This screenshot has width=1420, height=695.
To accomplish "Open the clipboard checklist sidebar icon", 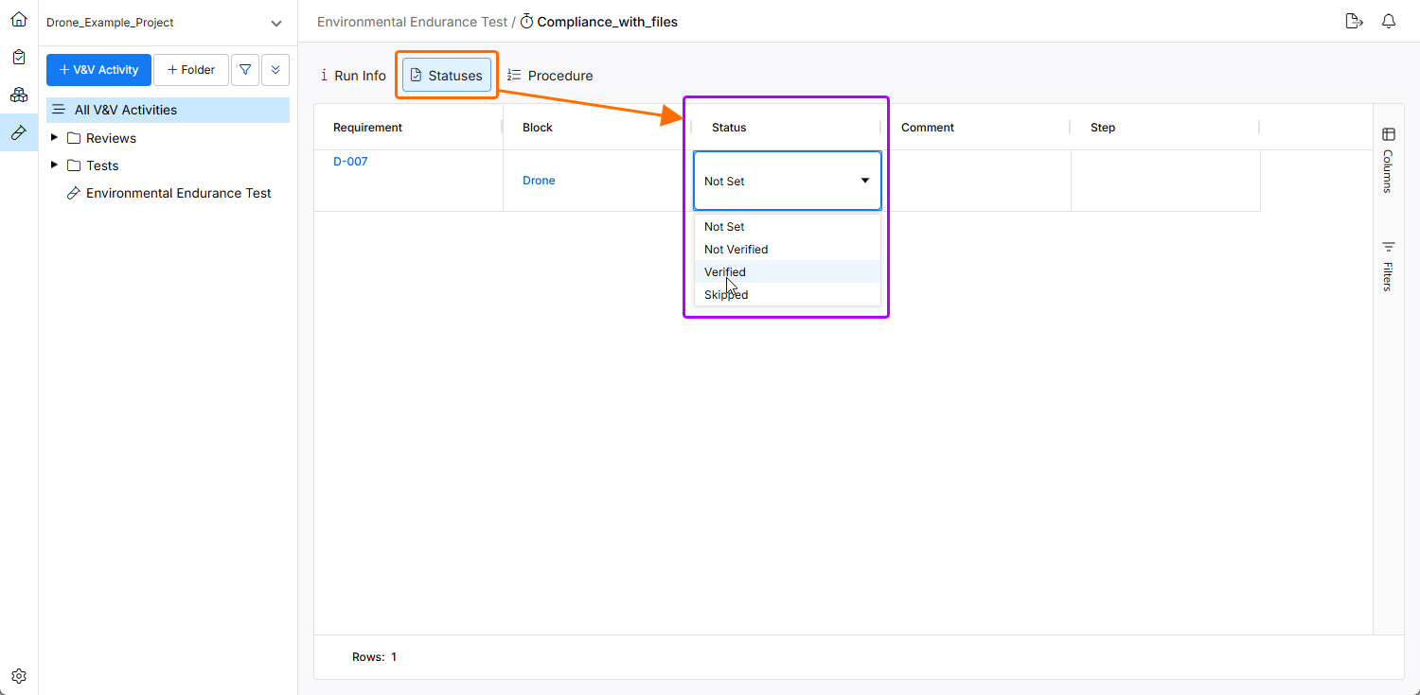I will 19,57.
